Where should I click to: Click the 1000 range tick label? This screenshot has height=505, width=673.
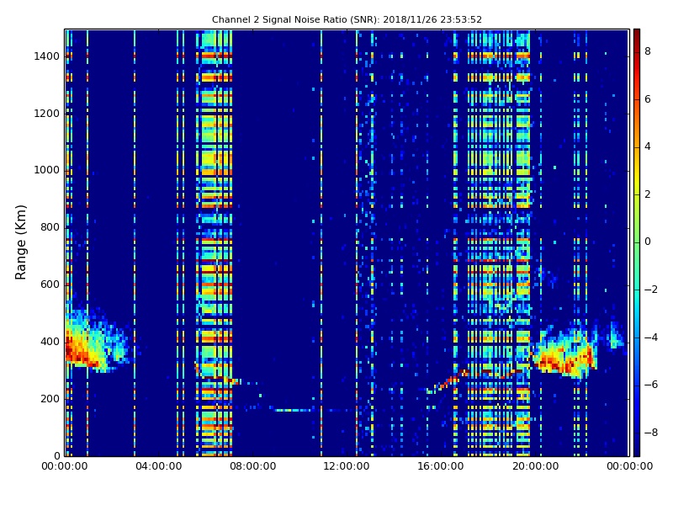click(47, 170)
